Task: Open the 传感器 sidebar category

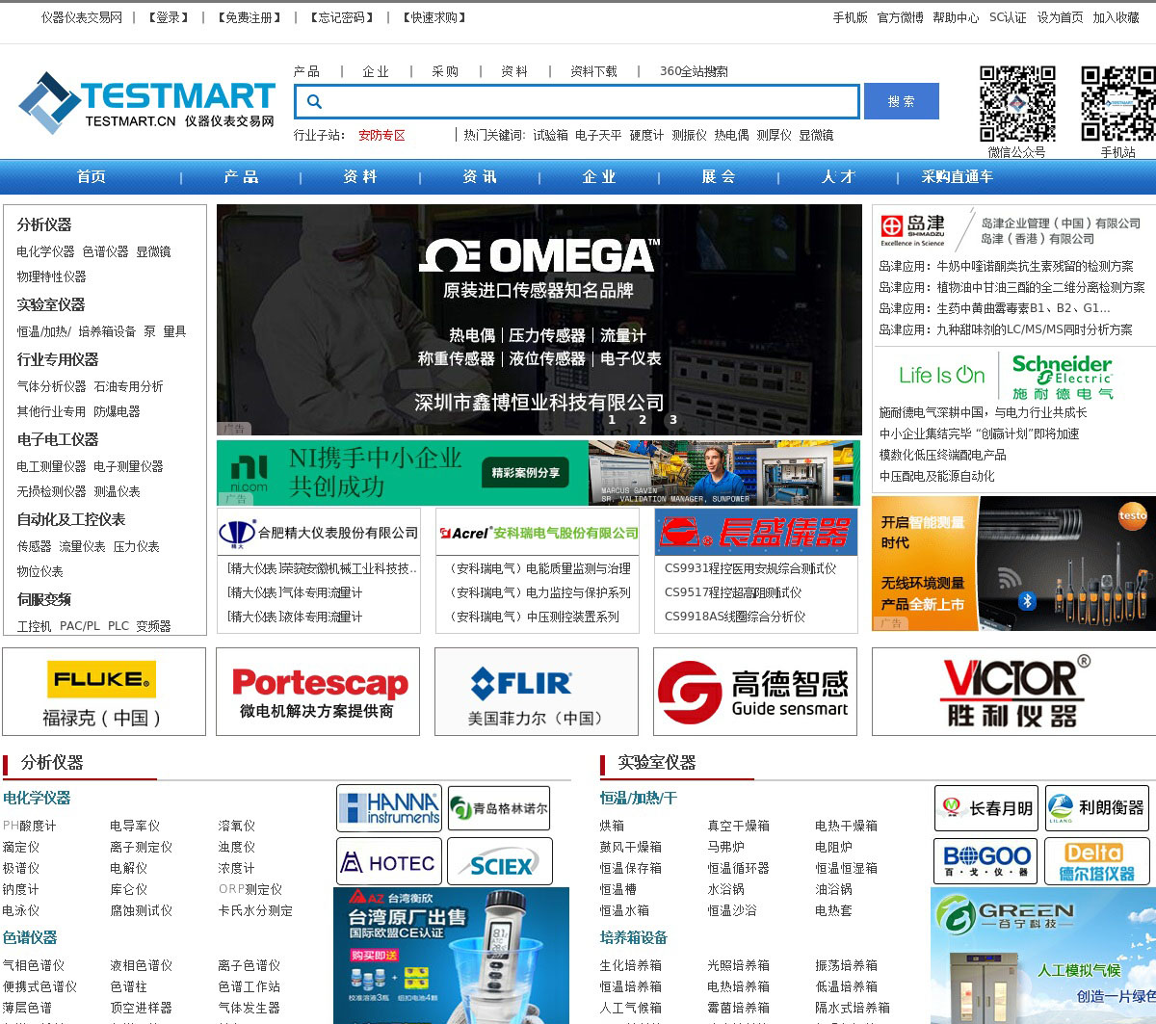Action: pos(34,546)
